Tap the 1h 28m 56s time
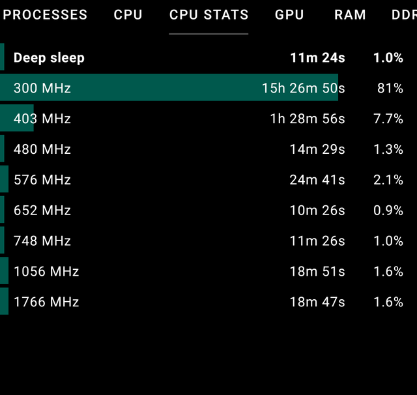 [x=308, y=119]
